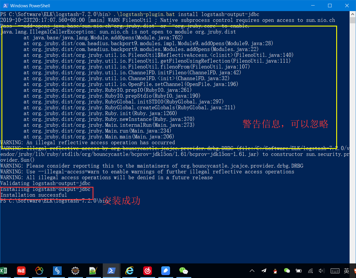Viewport: 356px width, 278px height.
Task: Click the 'Main.main(Main.java:206)' stack line
Action: click(99, 137)
